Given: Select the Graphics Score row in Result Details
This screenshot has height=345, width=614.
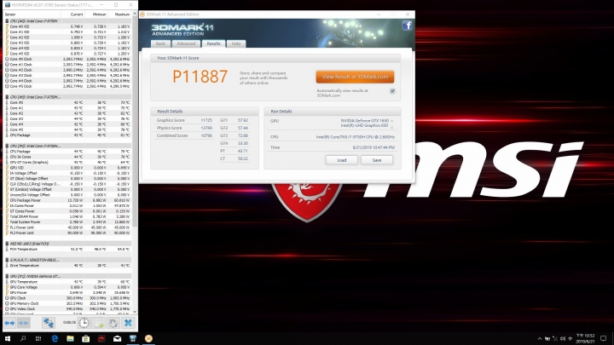Looking at the screenshot, I should 184,120.
